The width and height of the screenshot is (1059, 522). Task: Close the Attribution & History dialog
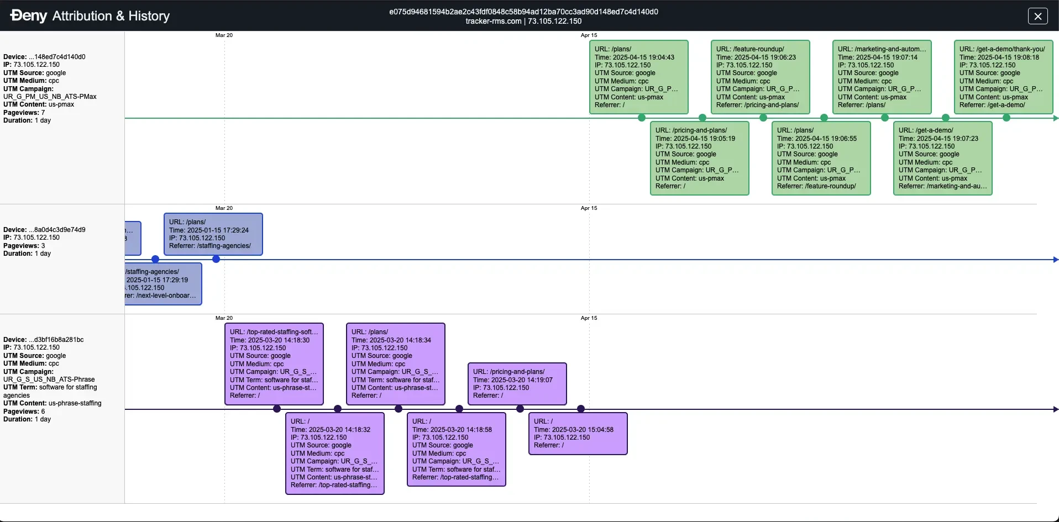(1037, 16)
